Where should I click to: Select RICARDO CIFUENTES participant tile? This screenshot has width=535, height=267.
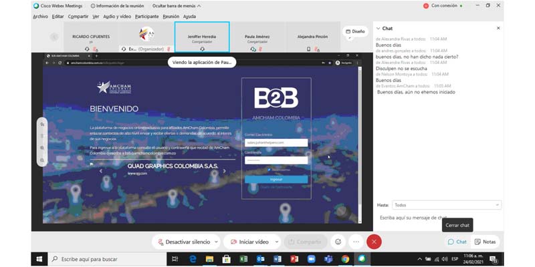click(x=91, y=37)
